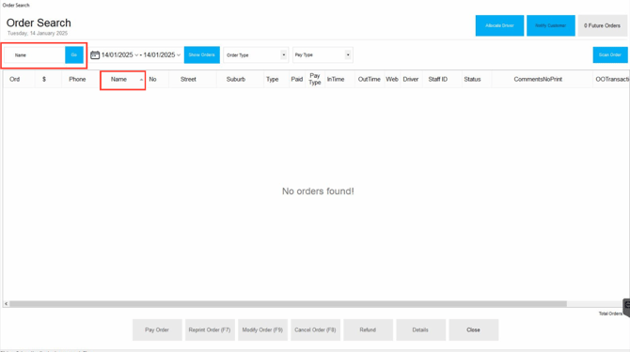Click the scroll-left arrow of horizontal scrollbar
This screenshot has width=630, height=352.
(6, 304)
